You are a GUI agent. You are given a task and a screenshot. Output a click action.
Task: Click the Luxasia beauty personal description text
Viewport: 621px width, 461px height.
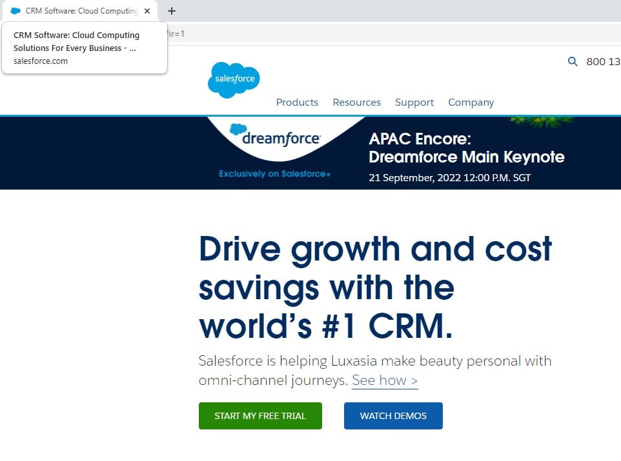[374, 370]
